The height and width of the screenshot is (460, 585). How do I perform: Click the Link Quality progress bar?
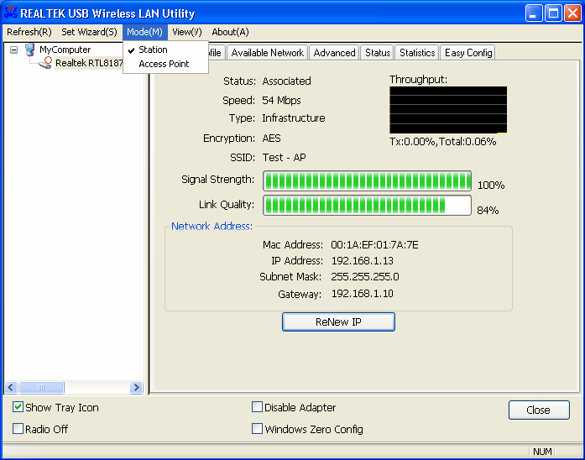(367, 205)
